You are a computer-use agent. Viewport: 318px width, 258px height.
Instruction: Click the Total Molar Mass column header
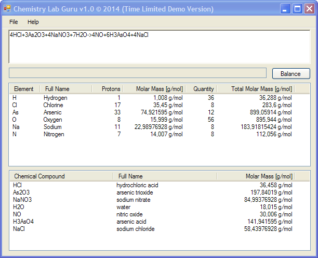point(261,89)
